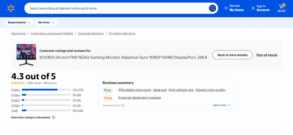This screenshot has width=293, height=135.
Task: Click the Reorder heart icon
Action: [226, 8]
